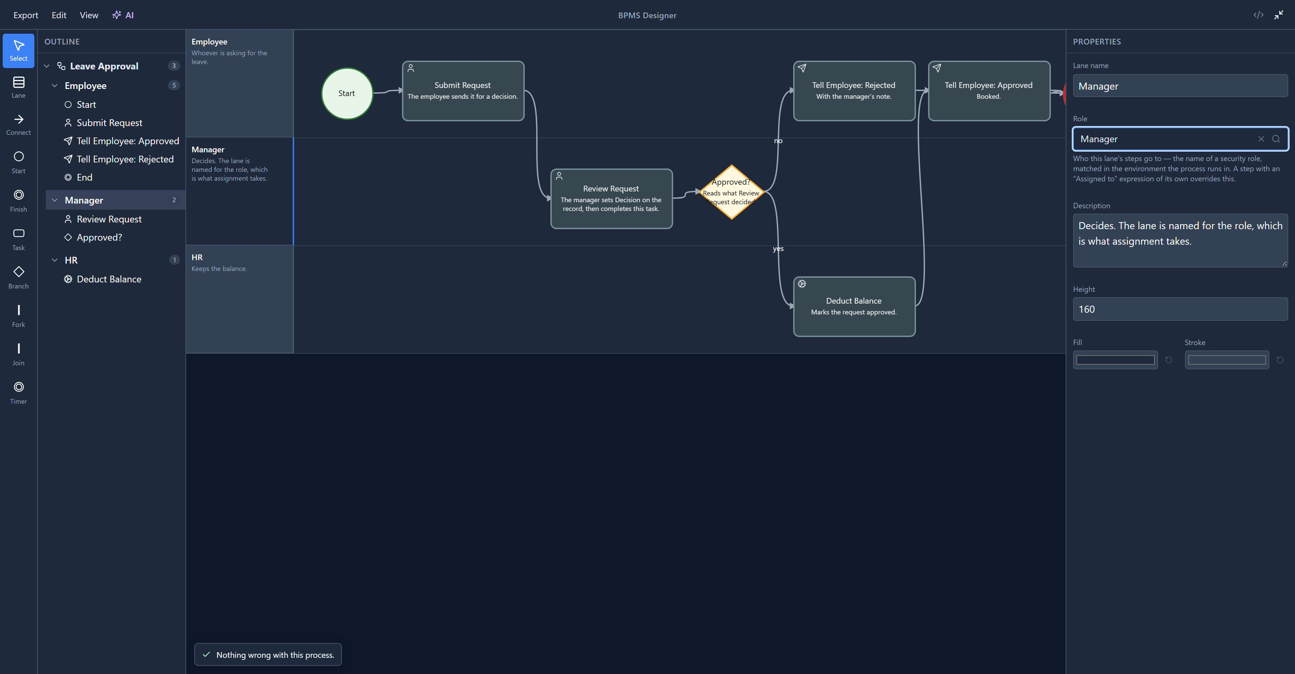
Task: Clear the Role field with X
Action: click(x=1261, y=139)
